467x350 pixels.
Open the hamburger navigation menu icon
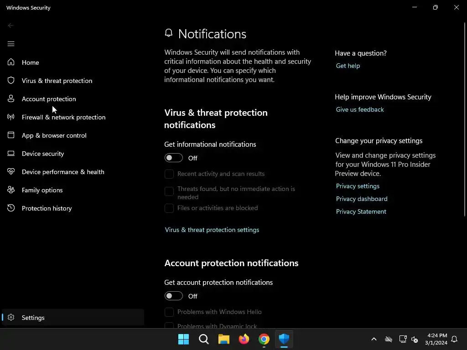pyautogui.click(x=11, y=44)
